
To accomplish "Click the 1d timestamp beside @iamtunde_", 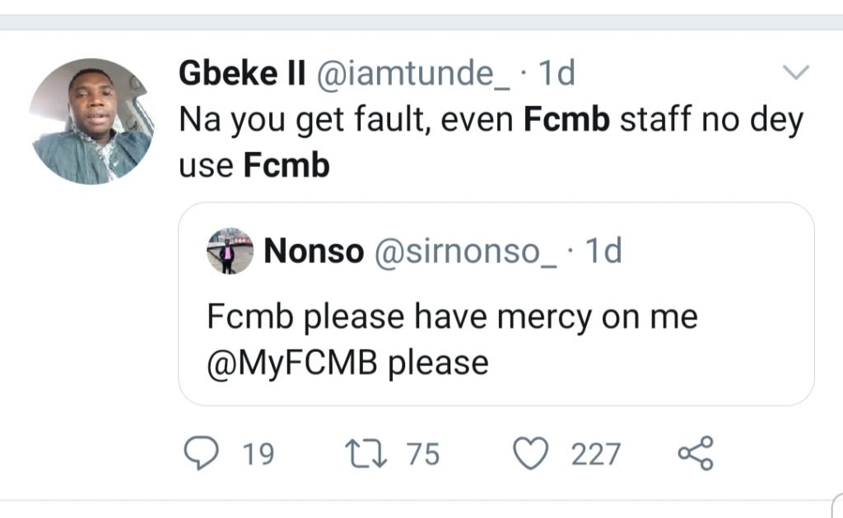I will [556, 75].
